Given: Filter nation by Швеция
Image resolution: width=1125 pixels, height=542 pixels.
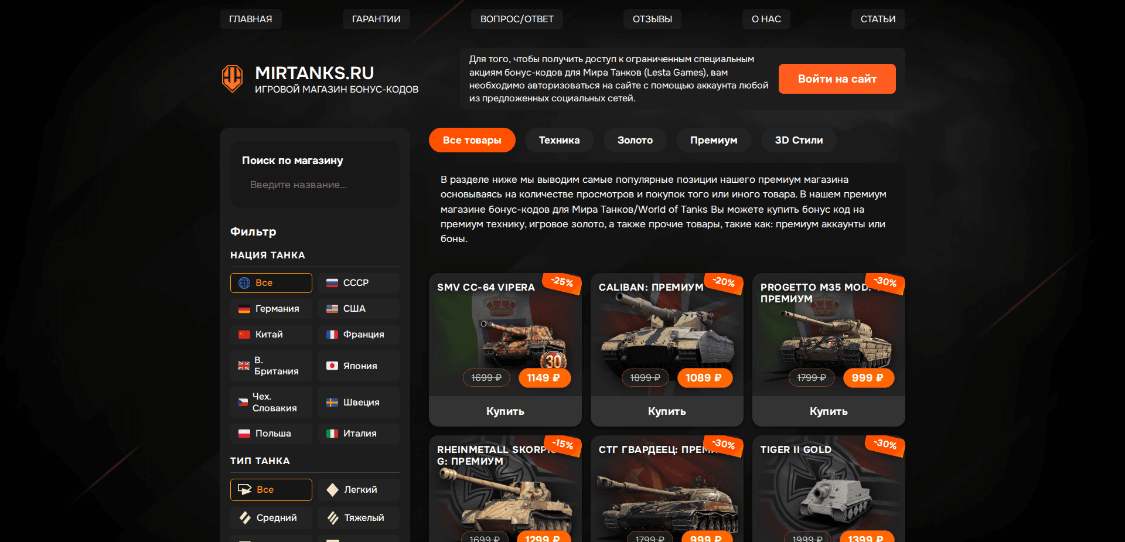Looking at the screenshot, I should (359, 403).
